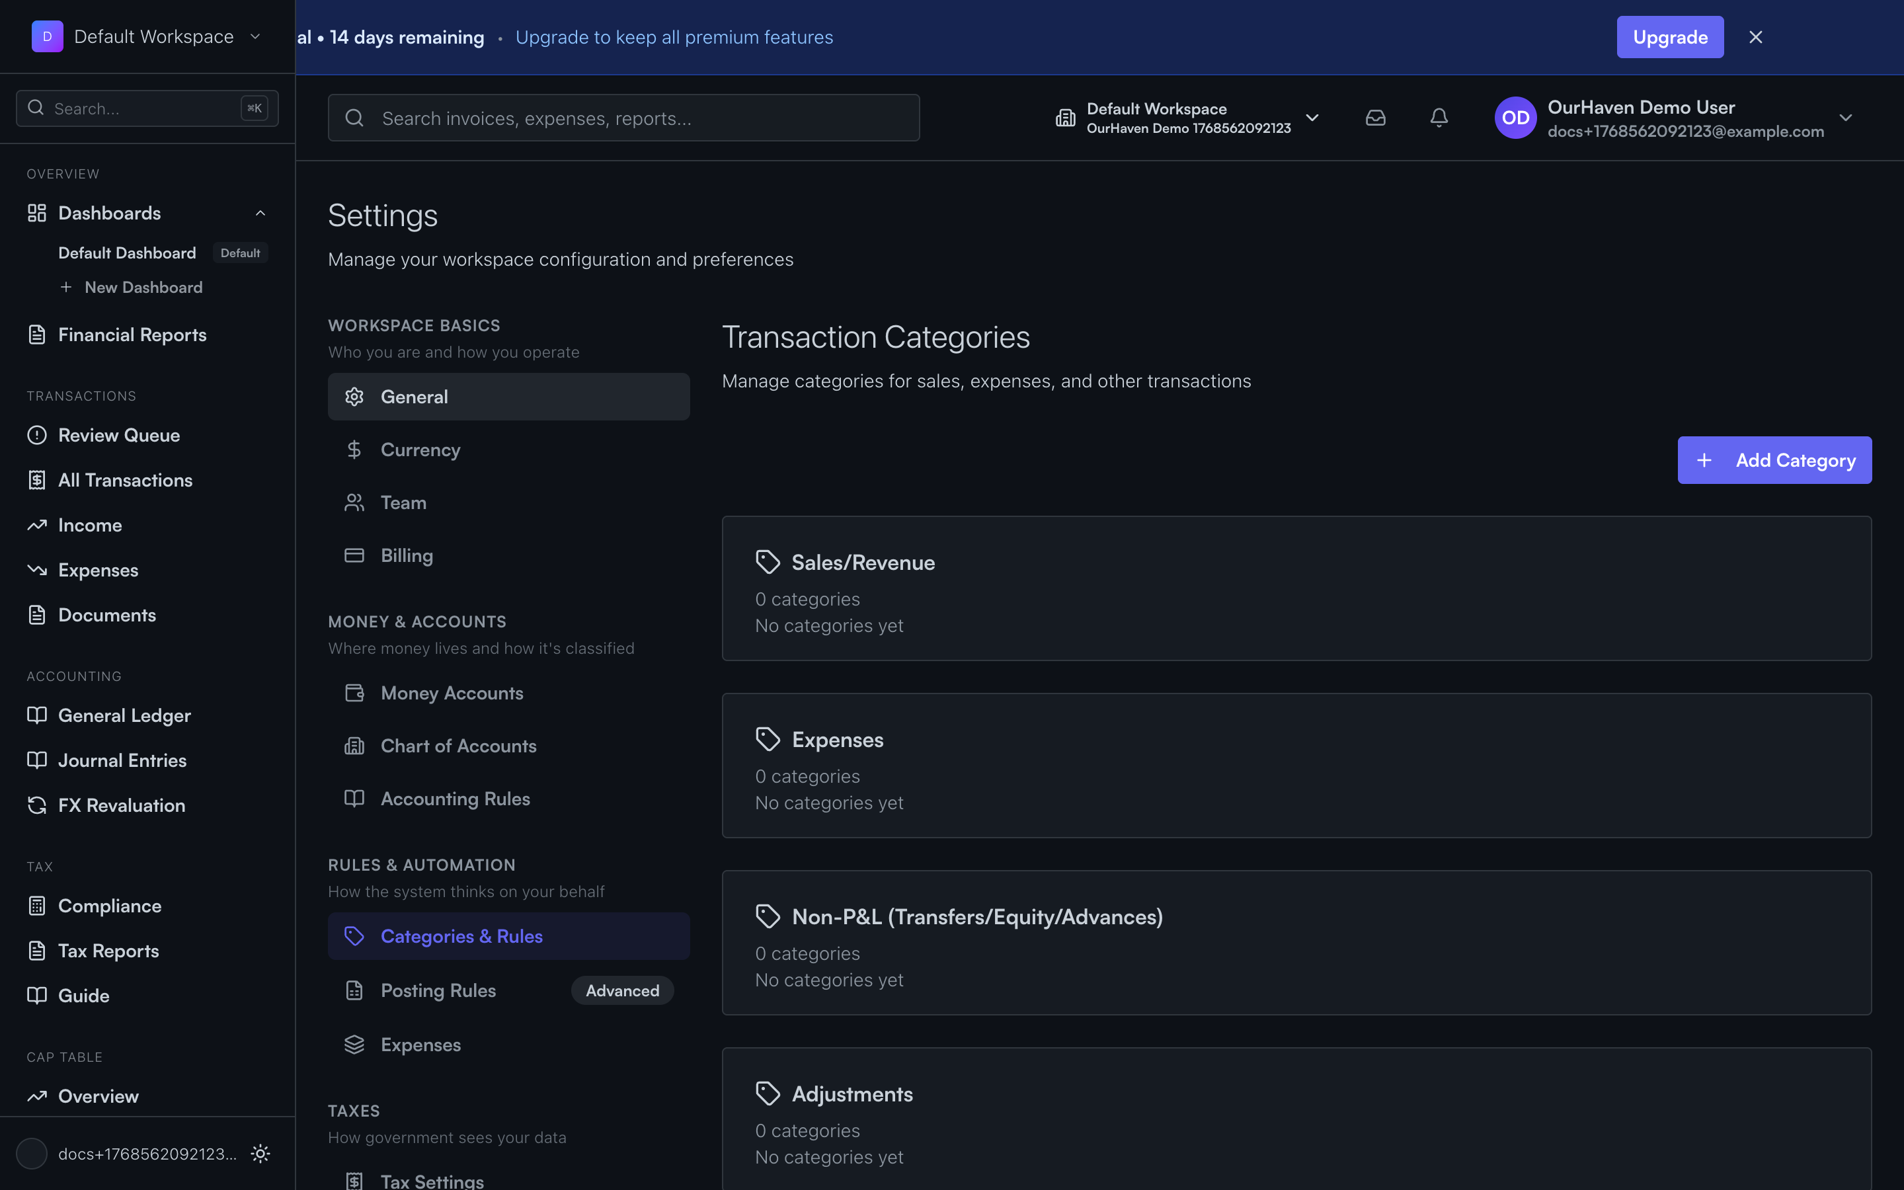Click the Upgrade button
The image size is (1904, 1190).
[x=1669, y=36]
